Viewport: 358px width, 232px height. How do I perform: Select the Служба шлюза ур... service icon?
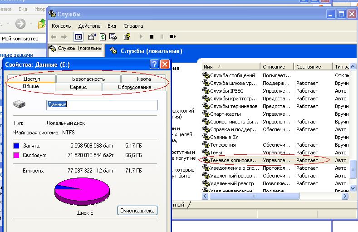pyautogui.click(x=206, y=83)
